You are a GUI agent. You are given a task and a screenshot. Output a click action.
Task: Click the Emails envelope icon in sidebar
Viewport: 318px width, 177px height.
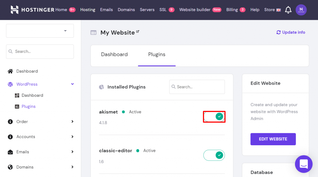tap(10, 152)
